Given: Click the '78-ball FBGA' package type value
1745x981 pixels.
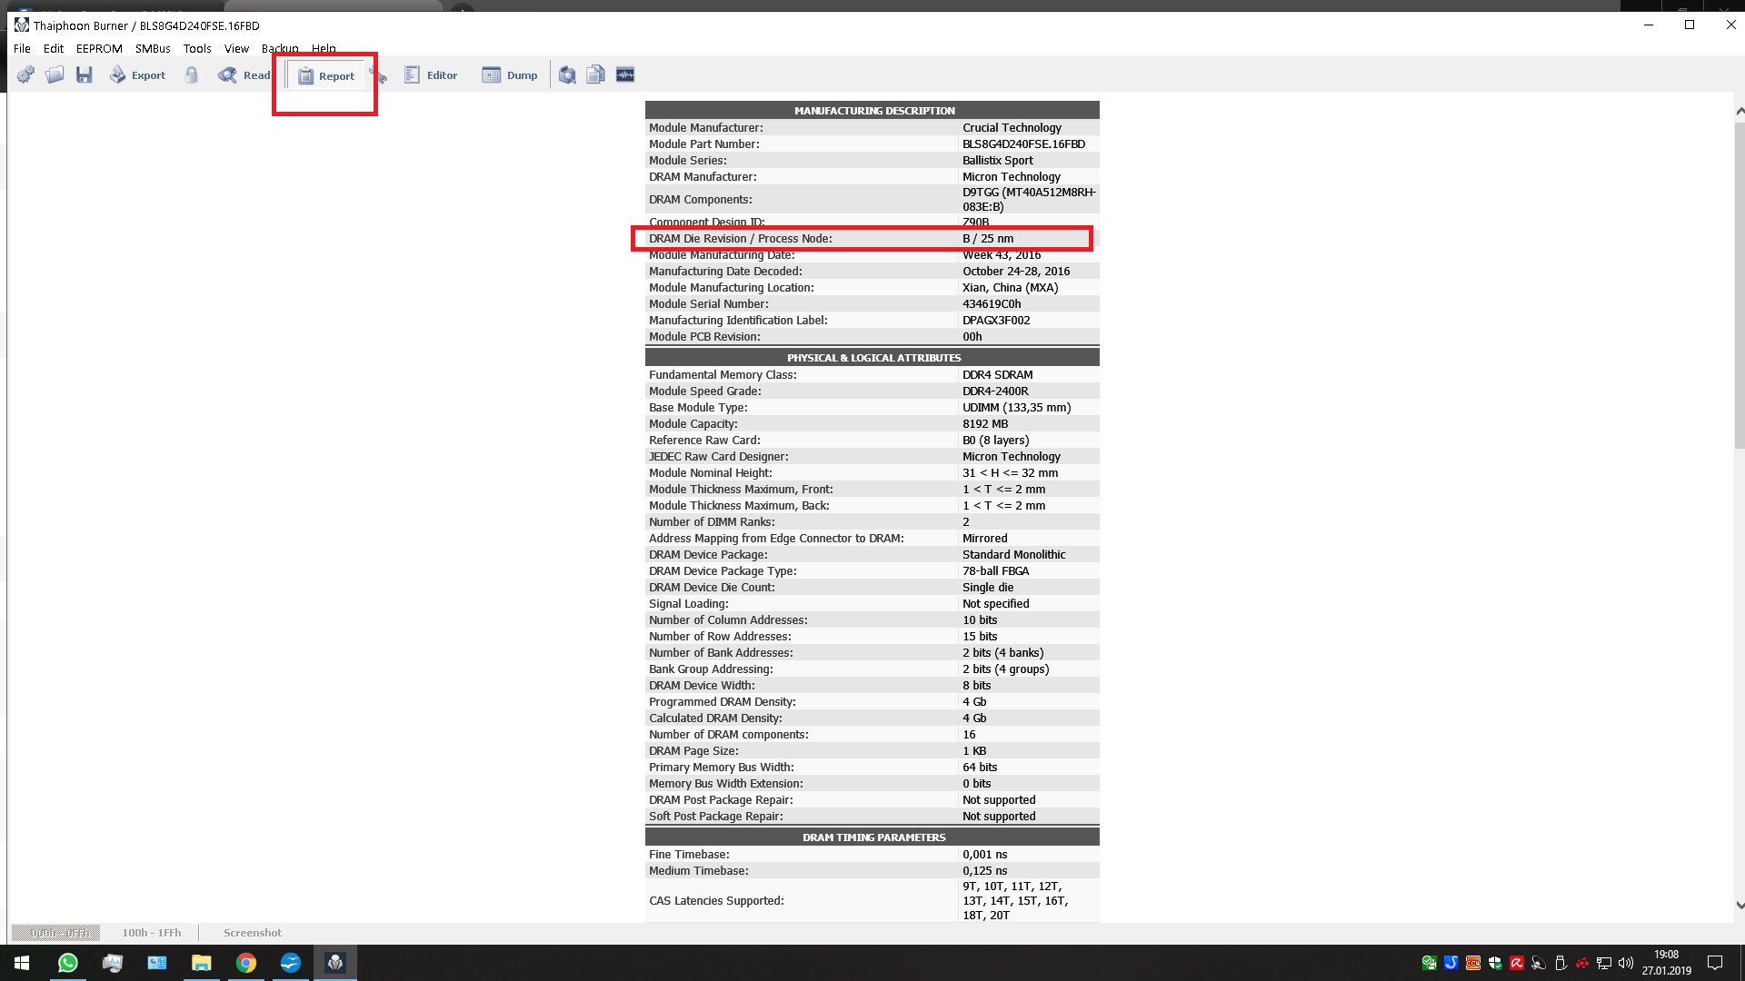Looking at the screenshot, I should (995, 571).
